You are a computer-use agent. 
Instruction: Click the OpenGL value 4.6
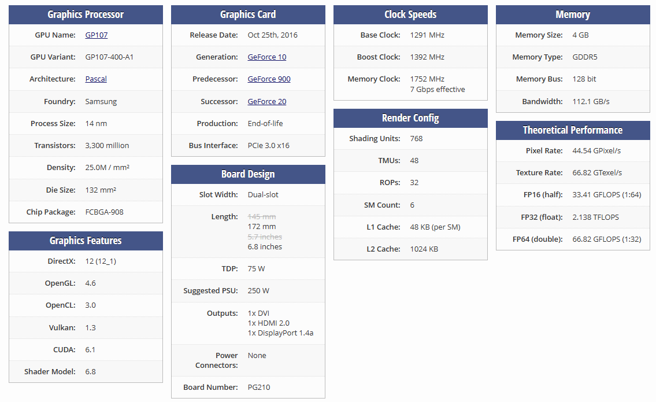90,283
